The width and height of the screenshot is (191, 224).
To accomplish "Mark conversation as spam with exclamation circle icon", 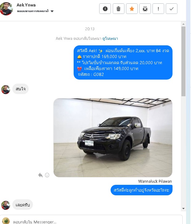I will click(105, 9).
